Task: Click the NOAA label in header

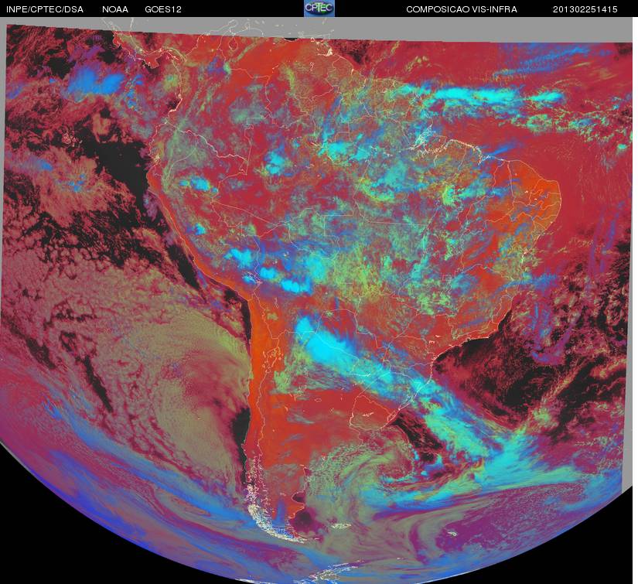Action: pos(115,9)
